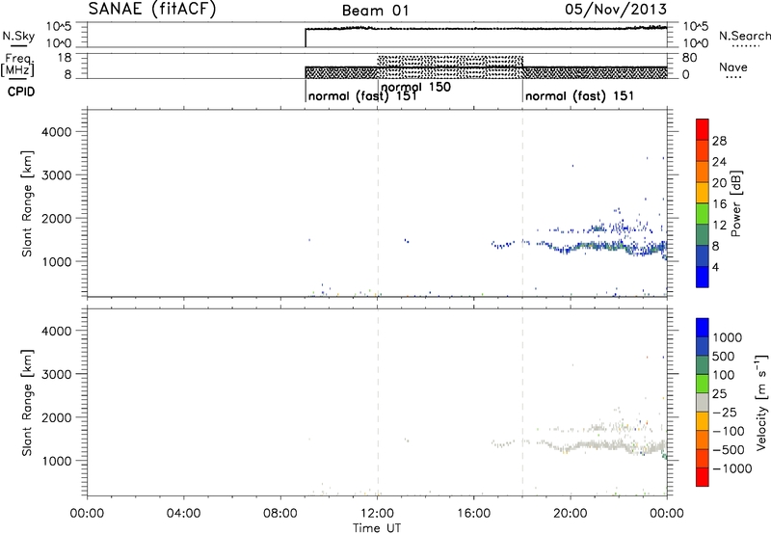Pick the teal 8-12 dB Power segment
Viewport: 771px width, 534px height.
point(703,234)
